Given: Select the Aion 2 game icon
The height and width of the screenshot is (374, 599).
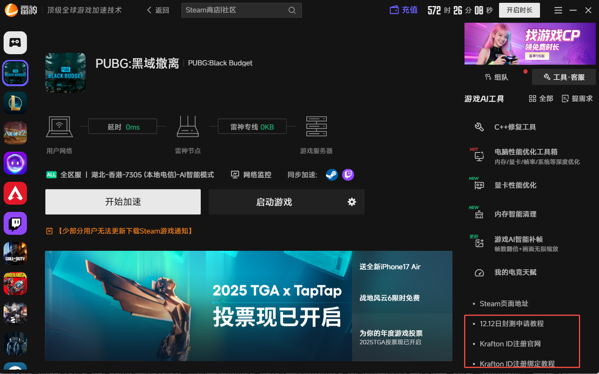Looking at the screenshot, I should [x=15, y=133].
